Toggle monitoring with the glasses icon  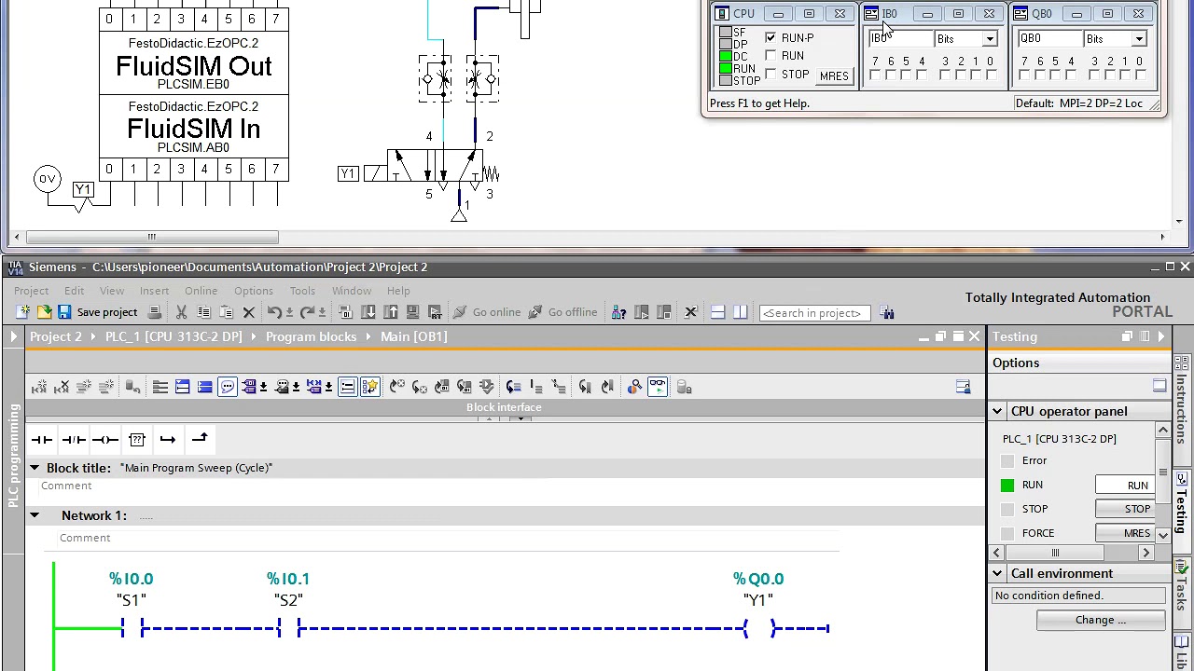658,387
